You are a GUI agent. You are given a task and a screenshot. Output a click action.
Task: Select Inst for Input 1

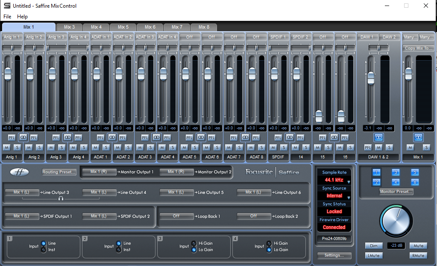44,249
